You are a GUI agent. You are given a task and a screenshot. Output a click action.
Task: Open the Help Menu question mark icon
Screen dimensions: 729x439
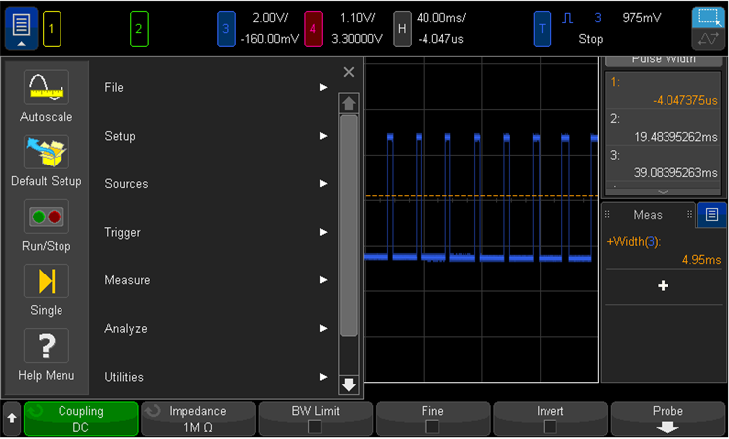[46, 346]
